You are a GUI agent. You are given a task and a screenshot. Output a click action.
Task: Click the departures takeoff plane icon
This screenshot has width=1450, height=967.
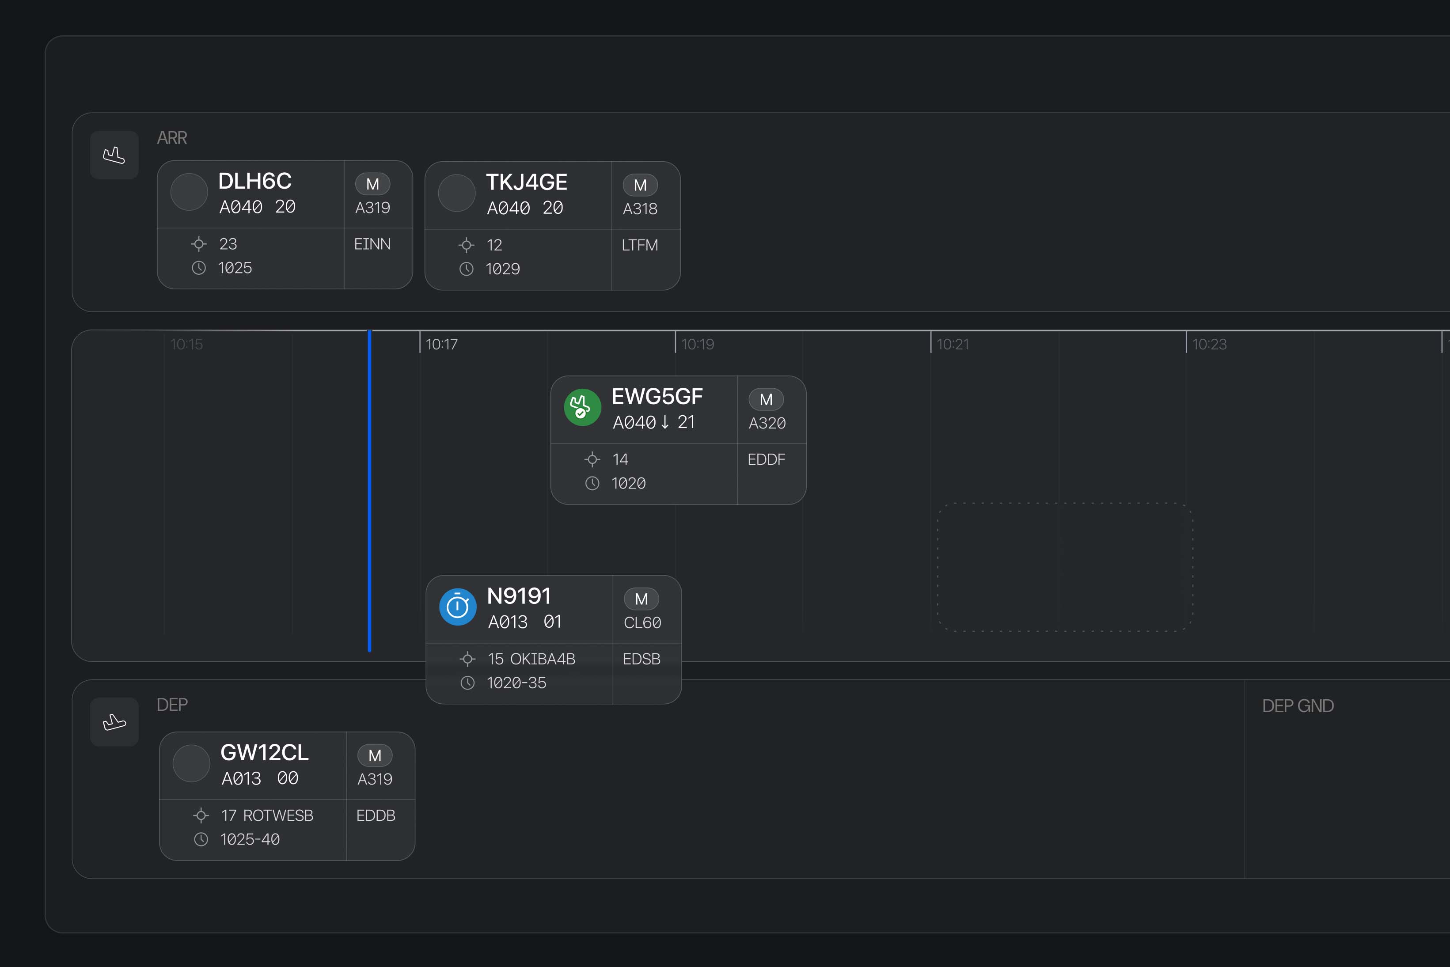(114, 721)
